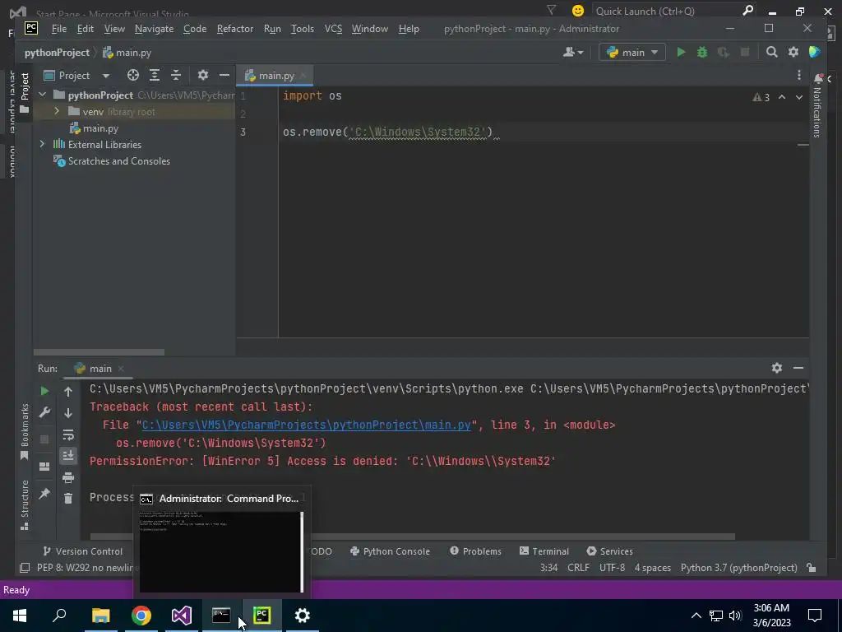
Task: Toggle soft-wrap in Run console
Action: tap(68, 434)
